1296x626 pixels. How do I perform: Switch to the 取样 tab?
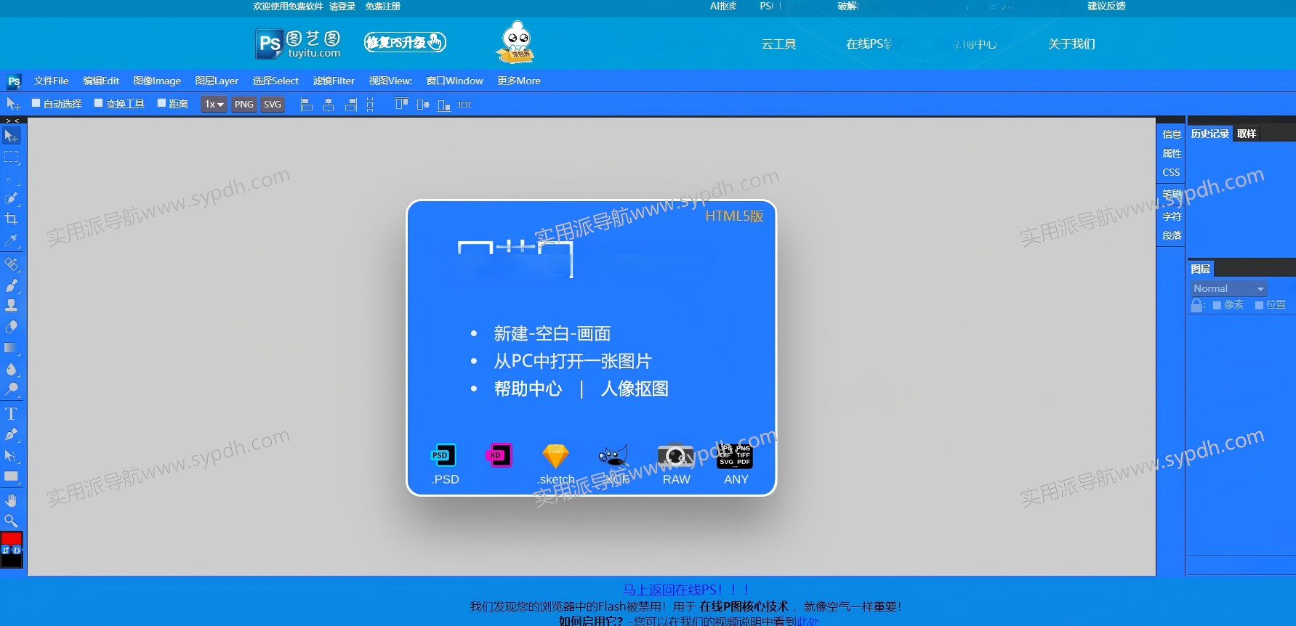point(1247,134)
